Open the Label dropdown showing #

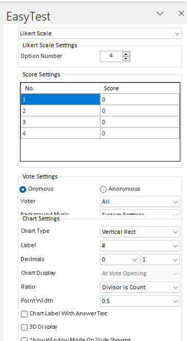tap(140, 246)
